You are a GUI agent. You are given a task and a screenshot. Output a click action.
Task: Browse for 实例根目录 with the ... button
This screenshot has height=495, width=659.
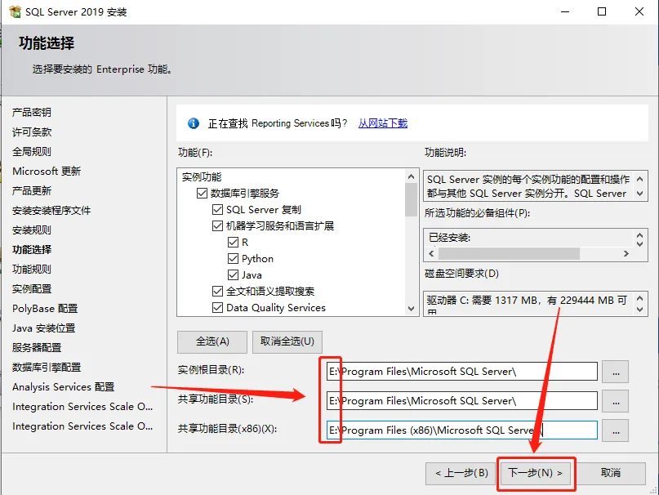pyautogui.click(x=615, y=372)
